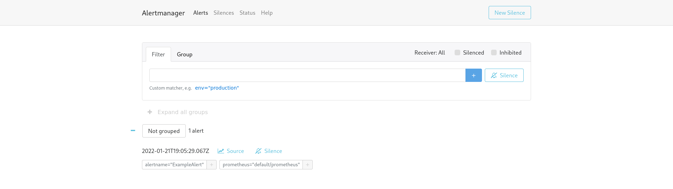Click the bell-slash Silence button beside filter input
Screen dimensions: 673x189
[504, 75]
